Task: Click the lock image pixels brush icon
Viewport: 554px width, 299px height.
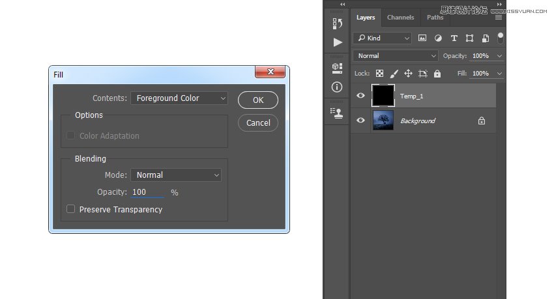Action: pos(394,74)
